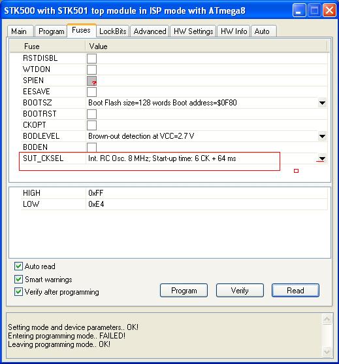Click the 'Leaving programming mode.. OK!' log line

pos(59,344)
